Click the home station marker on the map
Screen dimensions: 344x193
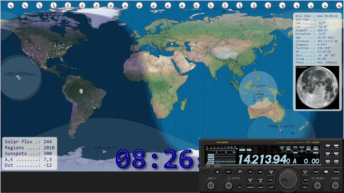pyautogui.click(x=172, y=44)
